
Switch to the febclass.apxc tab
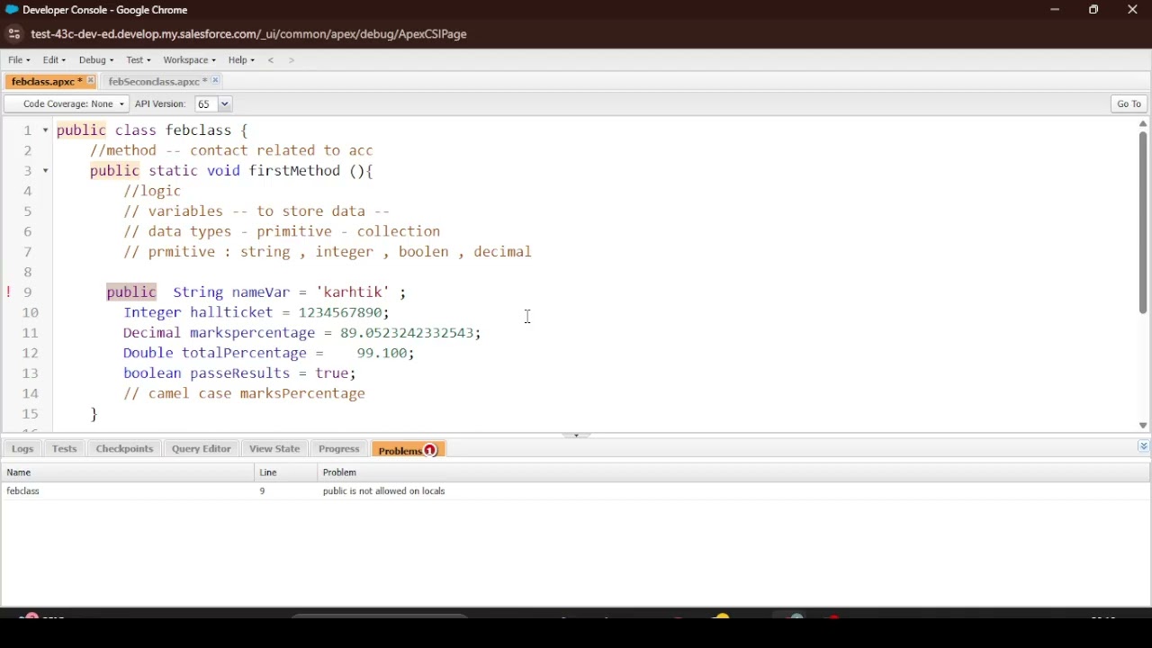click(46, 81)
